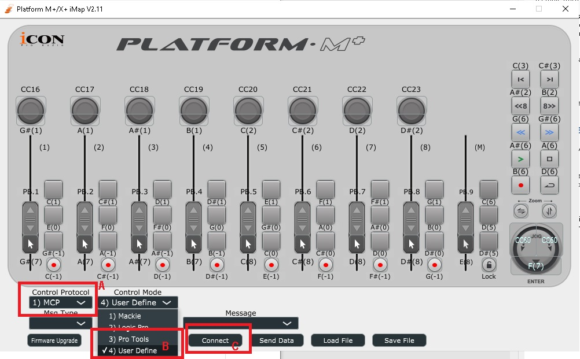The width and height of the screenshot is (580, 359).
Task: Click the CC22 rotary knob
Action: click(x=357, y=110)
